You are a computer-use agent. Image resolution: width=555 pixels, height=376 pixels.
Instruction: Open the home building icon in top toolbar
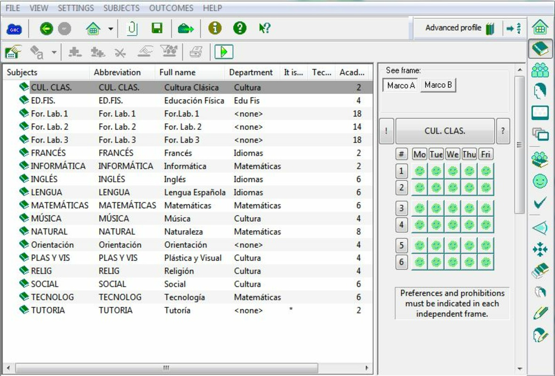pos(93,28)
